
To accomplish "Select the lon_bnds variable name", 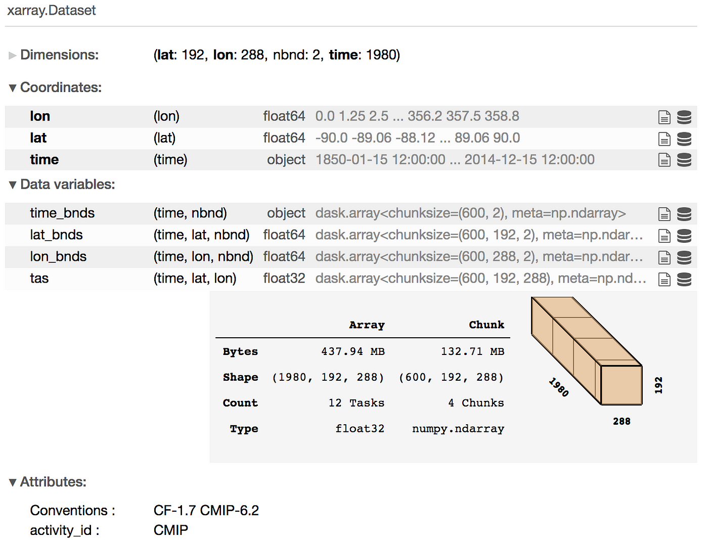I will [x=58, y=257].
